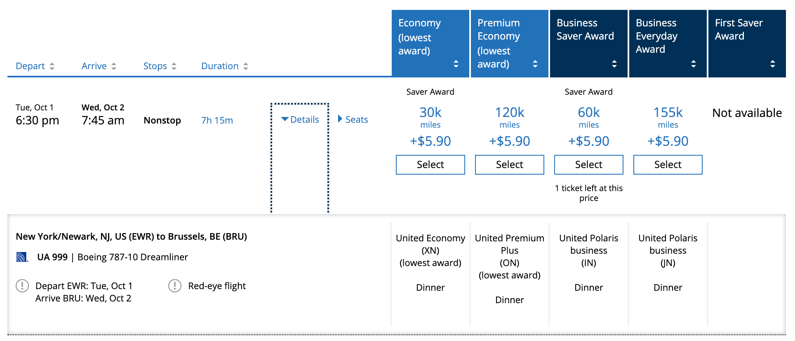Image resolution: width=795 pixels, height=341 pixels.
Task: Select the 60k miles Business Saver fare
Action: [588, 165]
